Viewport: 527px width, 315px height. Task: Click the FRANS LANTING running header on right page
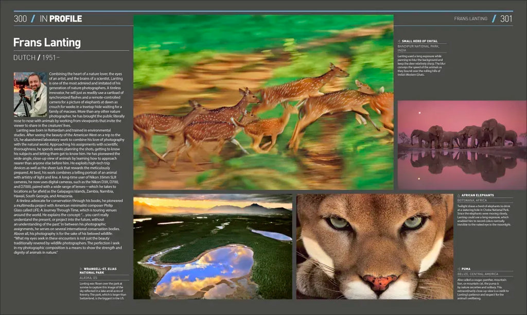[470, 19]
